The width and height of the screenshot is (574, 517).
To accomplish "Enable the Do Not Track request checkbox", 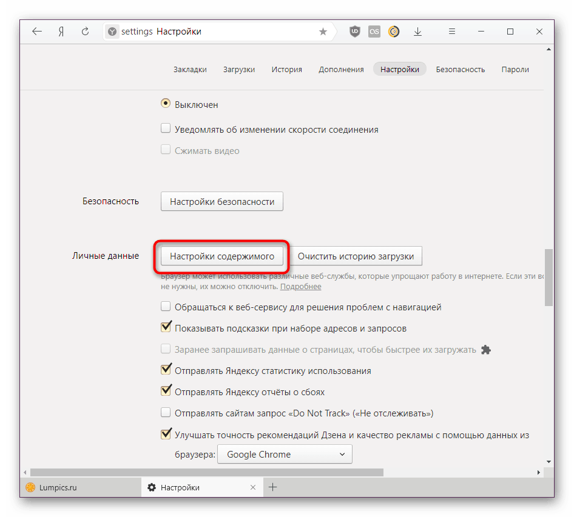I will coord(166,412).
